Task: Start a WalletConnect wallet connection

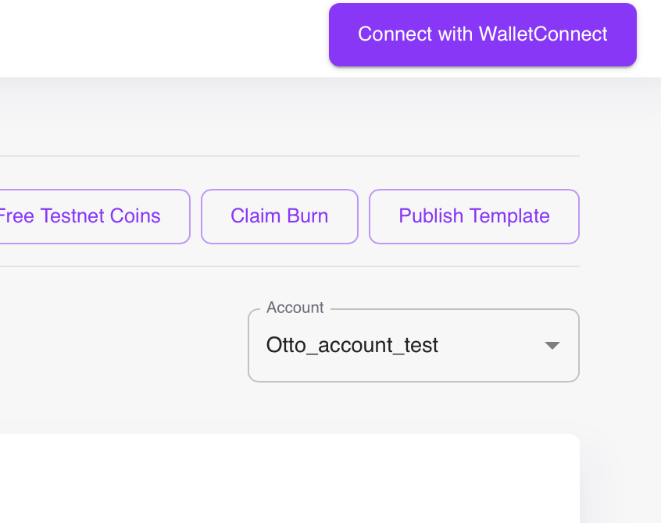Action: pyautogui.click(x=483, y=34)
